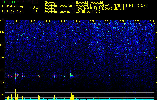Click the Receiver field label

pos(51,9)
